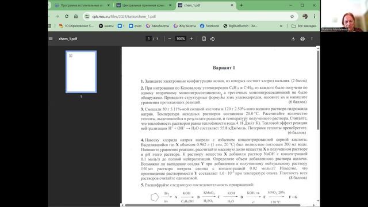Open the Chrome three-dot menu
Viewport: 368px width, 207px height.
coord(315,16)
